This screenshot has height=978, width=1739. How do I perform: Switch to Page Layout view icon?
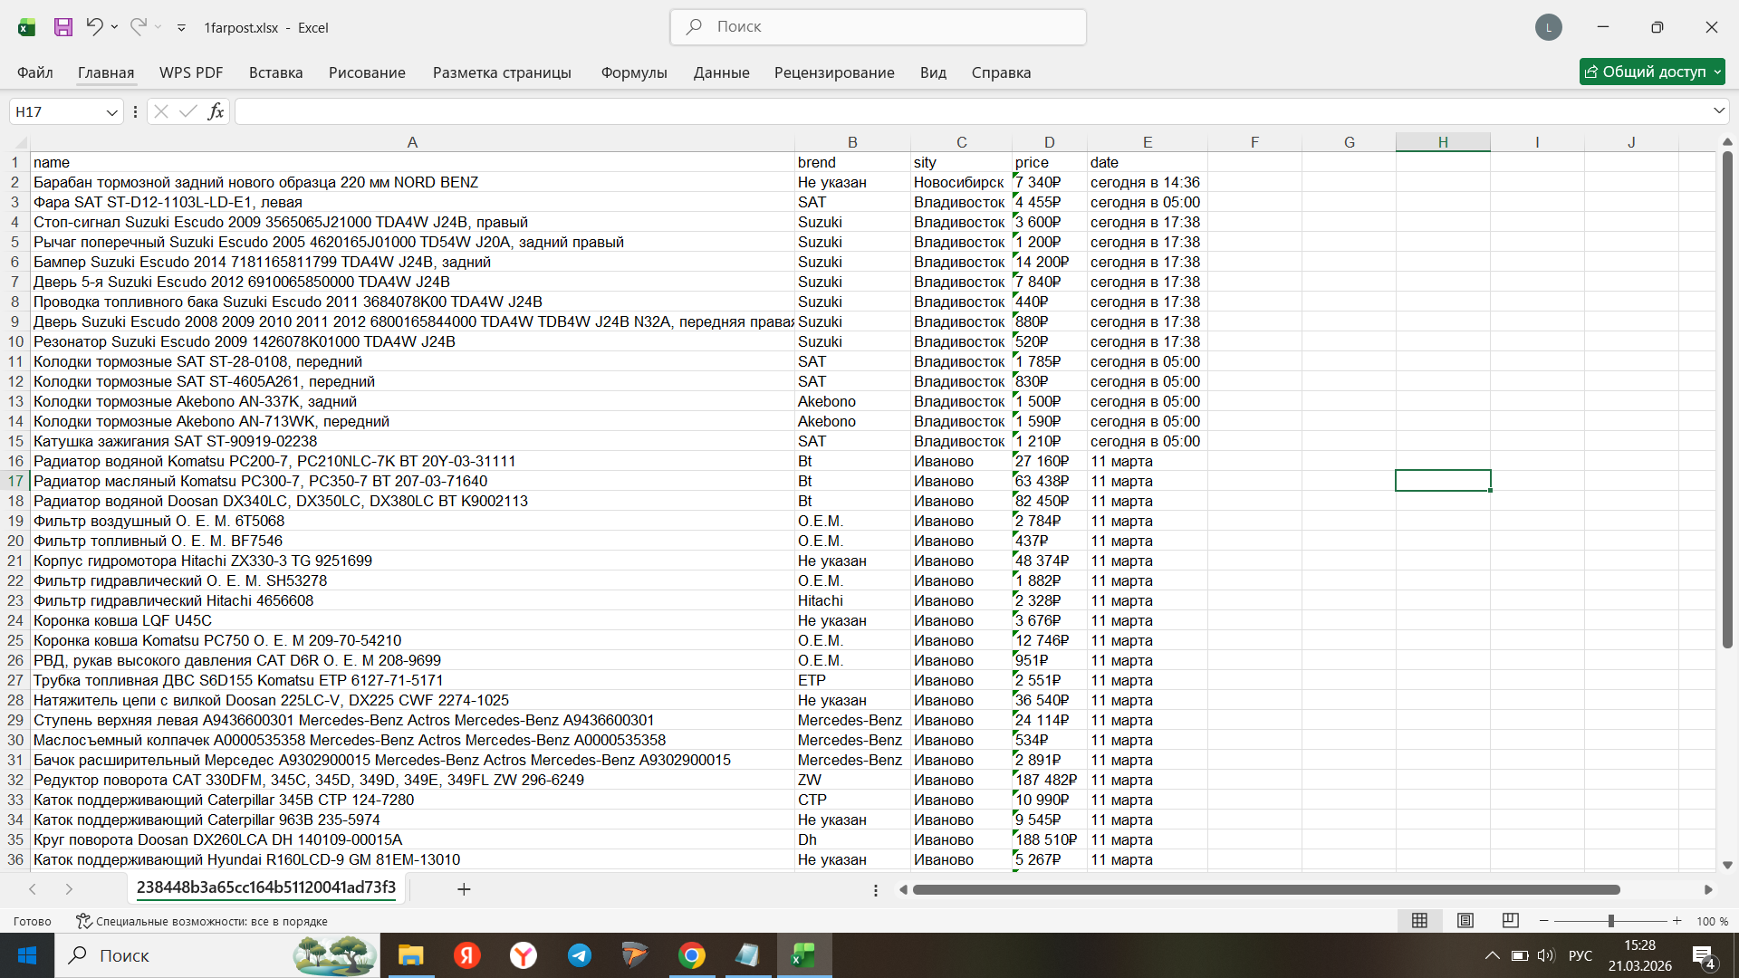click(x=1465, y=921)
